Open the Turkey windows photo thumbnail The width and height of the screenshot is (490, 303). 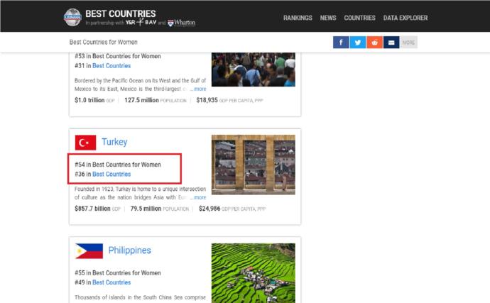click(x=253, y=165)
